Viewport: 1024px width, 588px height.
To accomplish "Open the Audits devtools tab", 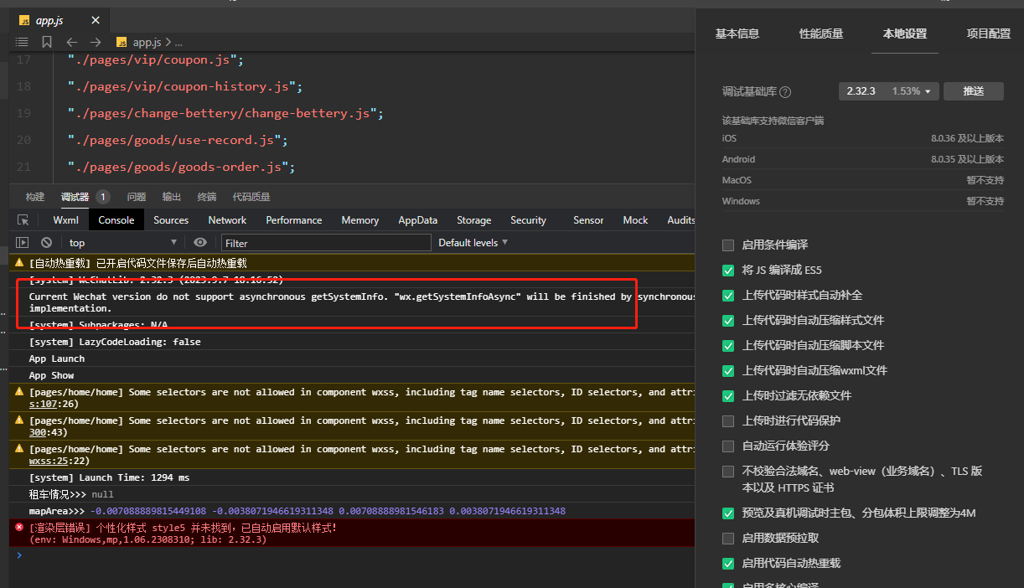I will pos(680,220).
